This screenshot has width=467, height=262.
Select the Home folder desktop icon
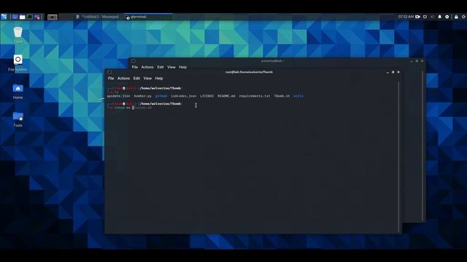tap(18, 91)
